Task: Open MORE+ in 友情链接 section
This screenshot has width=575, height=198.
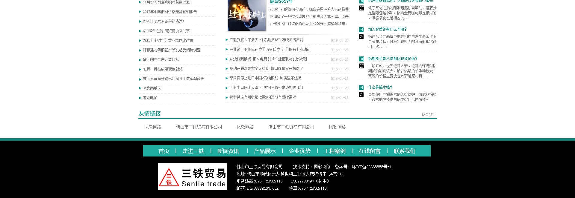Action: [428, 115]
